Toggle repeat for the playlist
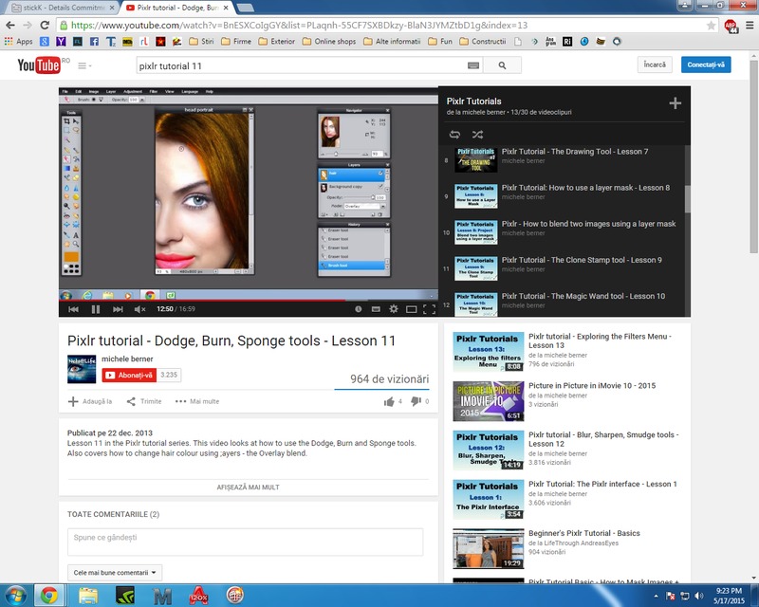The image size is (759, 607). coord(454,135)
